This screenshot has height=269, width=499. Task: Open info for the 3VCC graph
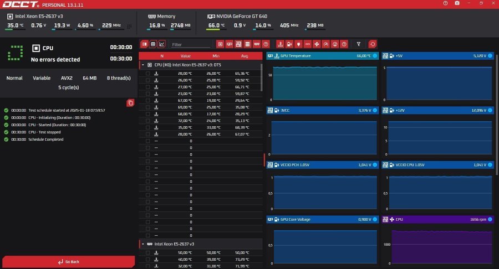(375, 111)
